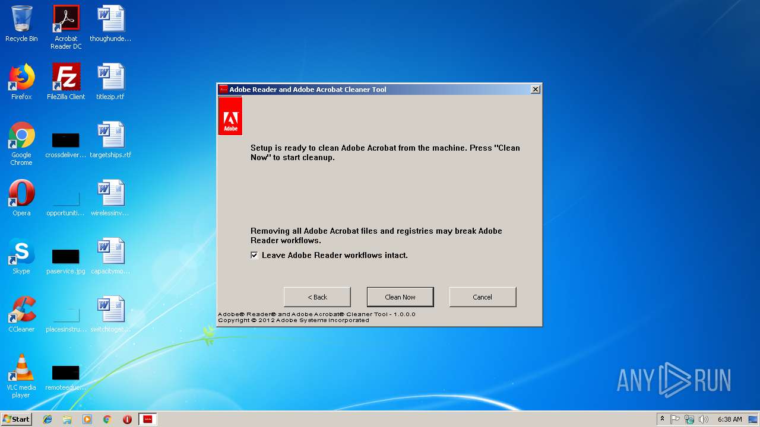Go back with the < Back button

(317, 297)
